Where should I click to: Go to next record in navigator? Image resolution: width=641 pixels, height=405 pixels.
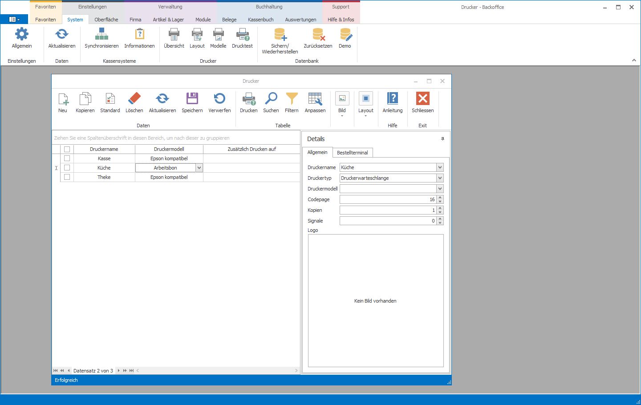pos(118,371)
